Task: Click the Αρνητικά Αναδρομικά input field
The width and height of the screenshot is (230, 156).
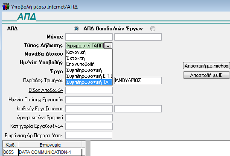Action: click(x=89, y=118)
